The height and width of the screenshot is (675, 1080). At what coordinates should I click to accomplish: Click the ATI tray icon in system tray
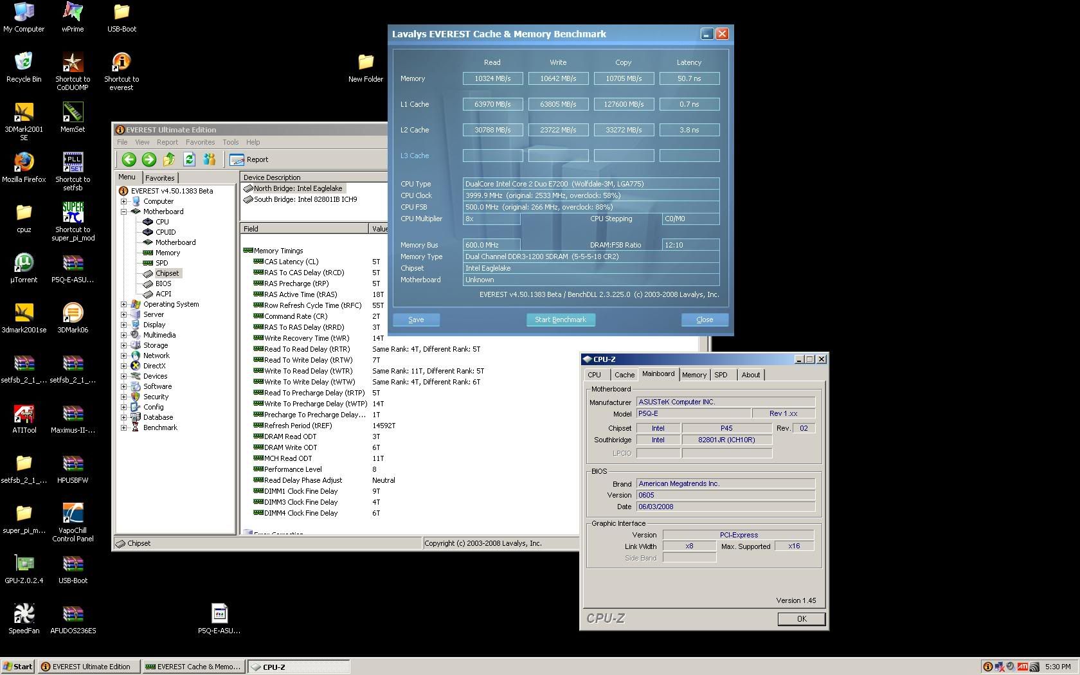[1022, 667]
